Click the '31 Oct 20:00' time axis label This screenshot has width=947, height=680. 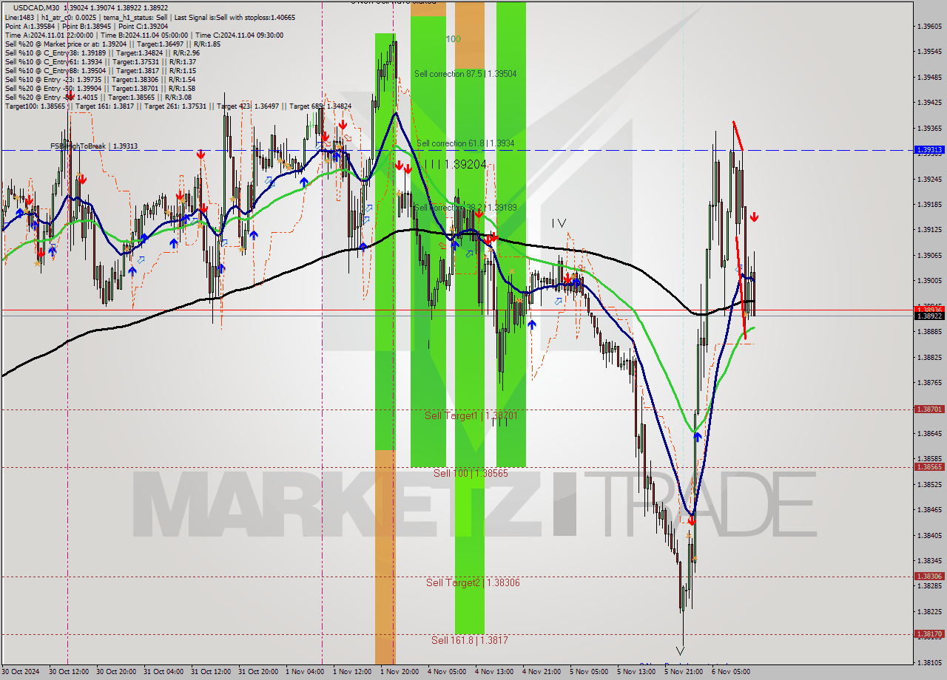[x=258, y=672]
